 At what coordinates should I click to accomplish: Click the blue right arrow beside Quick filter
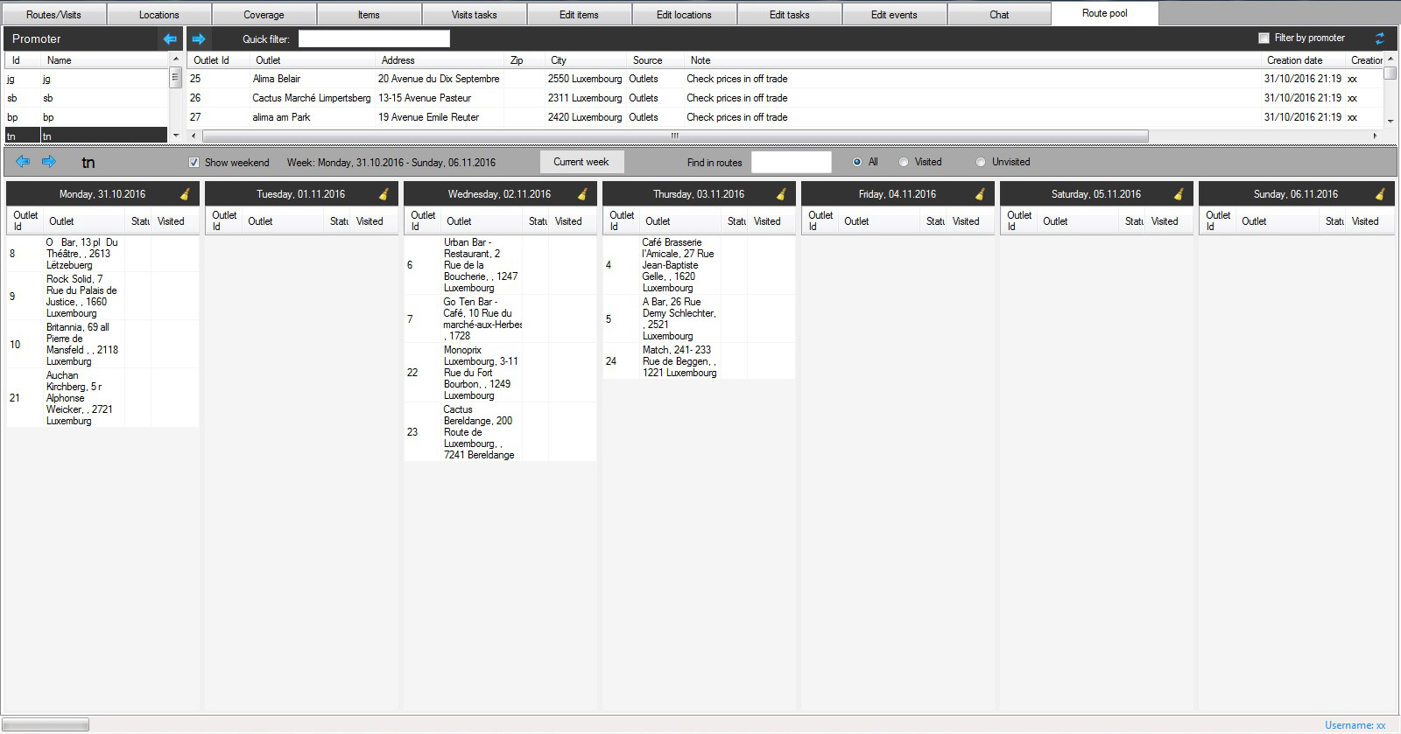coord(199,38)
